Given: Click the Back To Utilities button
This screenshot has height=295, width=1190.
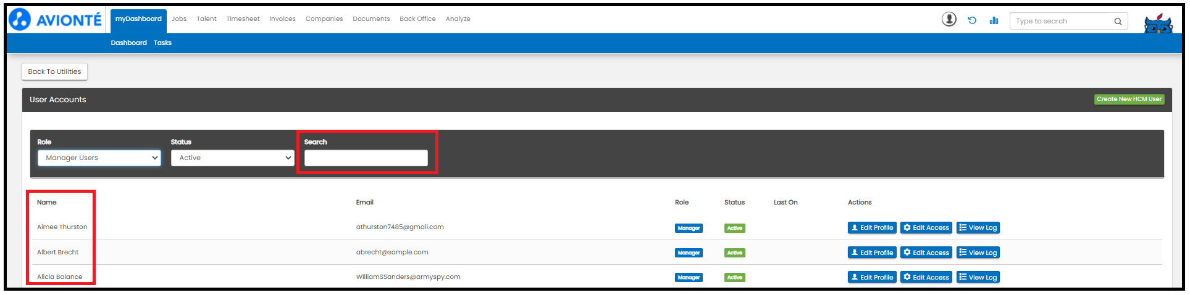Looking at the screenshot, I should click(x=54, y=71).
